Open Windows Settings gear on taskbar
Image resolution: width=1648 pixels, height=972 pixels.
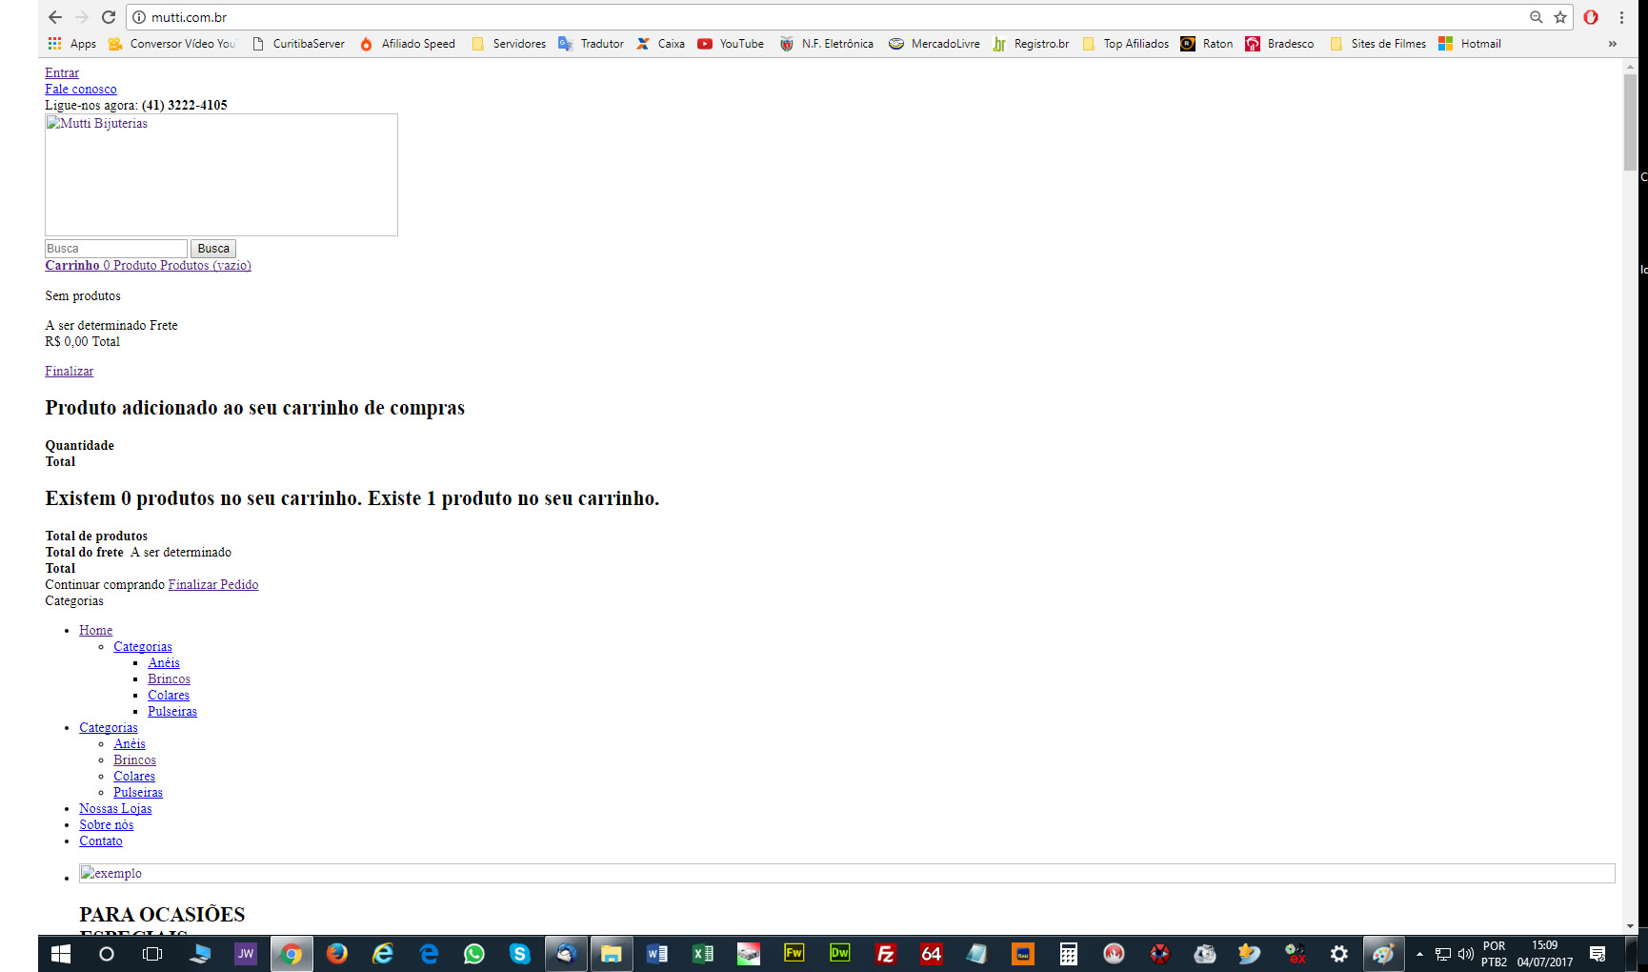pyautogui.click(x=1339, y=954)
